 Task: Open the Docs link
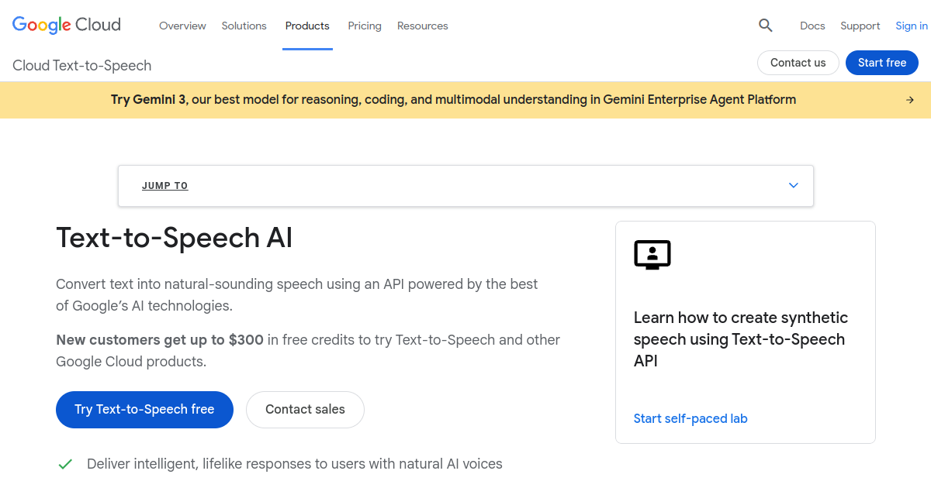812,26
